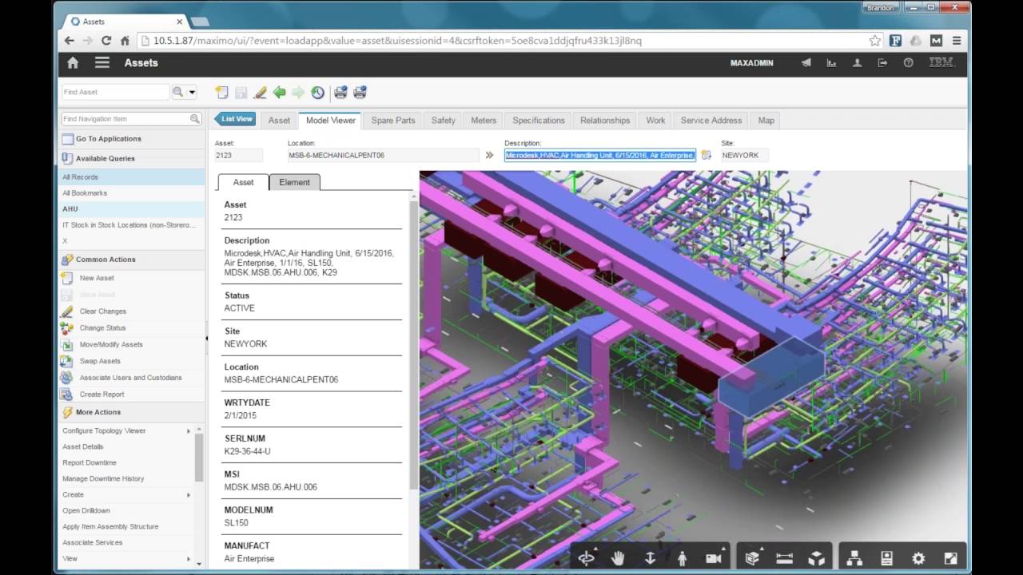Open Chrome menu button
The width and height of the screenshot is (1023, 575).
[956, 40]
